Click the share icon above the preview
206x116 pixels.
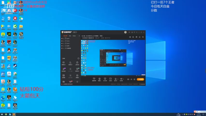(143, 37)
